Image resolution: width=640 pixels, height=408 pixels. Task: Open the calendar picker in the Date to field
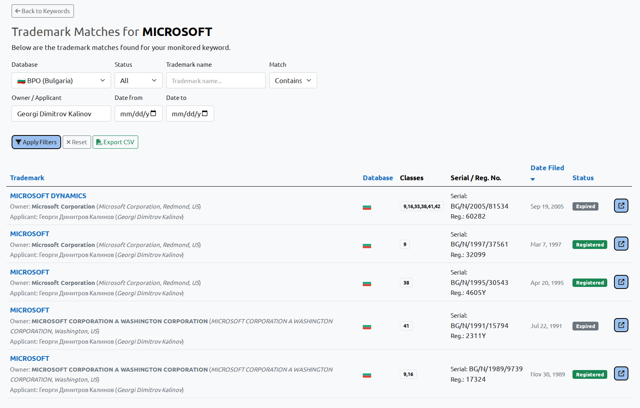(205, 113)
